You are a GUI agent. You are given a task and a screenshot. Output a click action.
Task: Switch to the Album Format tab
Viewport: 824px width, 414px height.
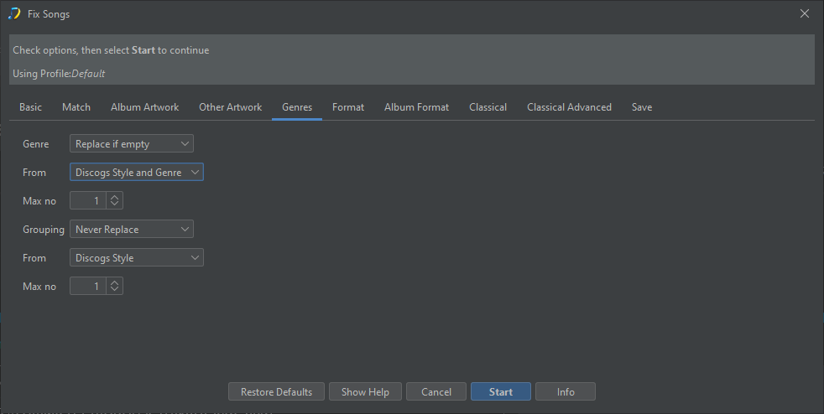pyautogui.click(x=416, y=107)
